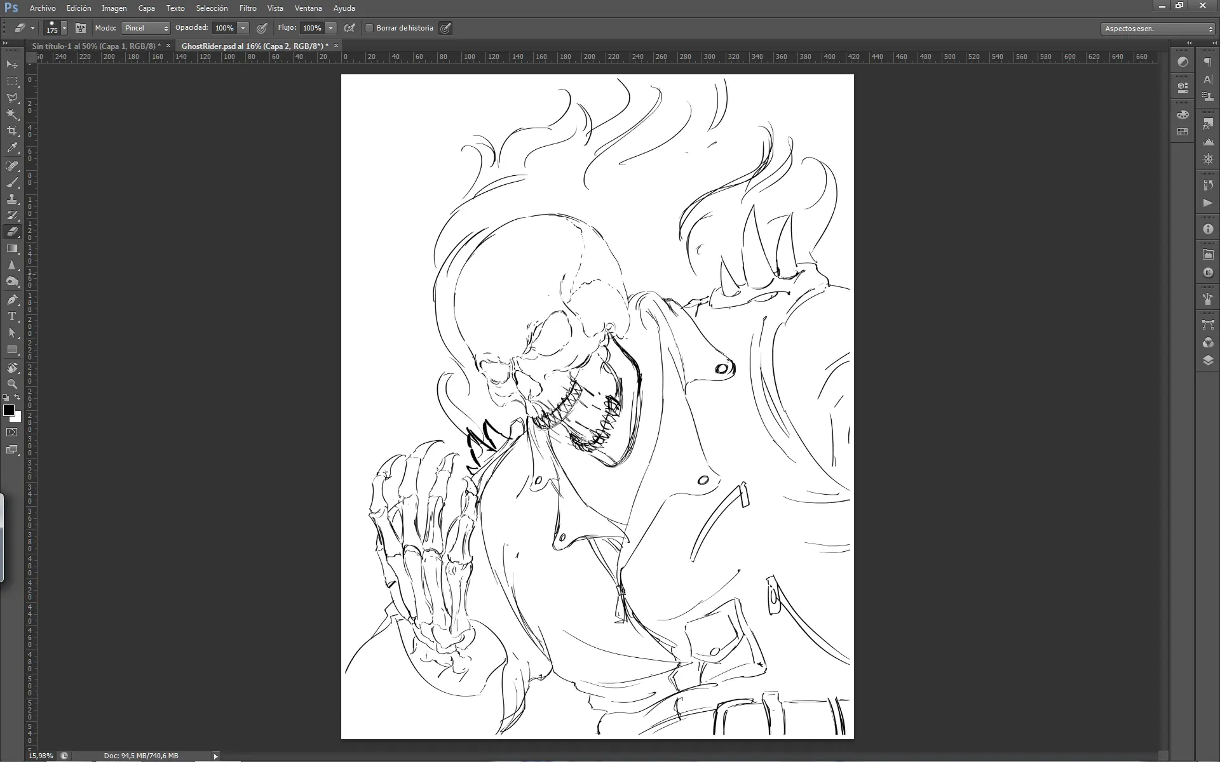Open the Layers panel icon
Screen dimensions: 1220x762
pos(1208,360)
